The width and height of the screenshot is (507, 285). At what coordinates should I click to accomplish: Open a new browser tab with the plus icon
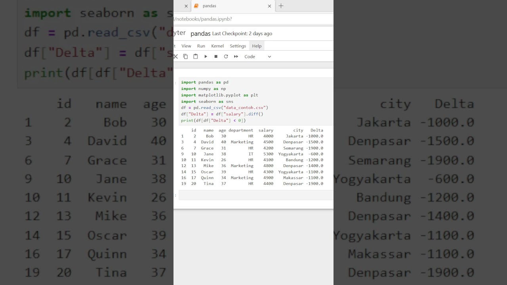pos(281,6)
